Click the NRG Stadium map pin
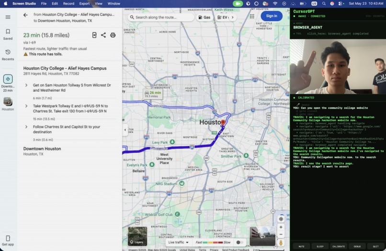This screenshot has height=251, width=386. pos(182,184)
